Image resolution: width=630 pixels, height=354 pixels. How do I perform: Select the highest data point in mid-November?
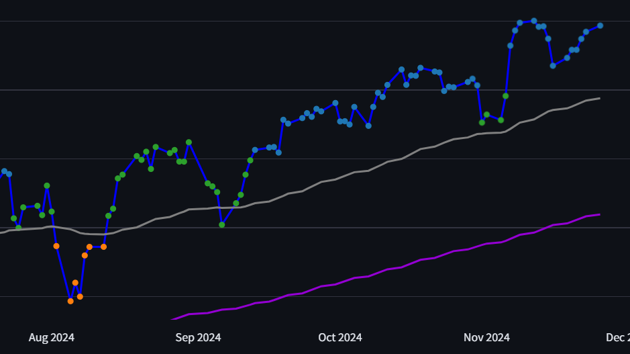pyautogui.click(x=534, y=21)
